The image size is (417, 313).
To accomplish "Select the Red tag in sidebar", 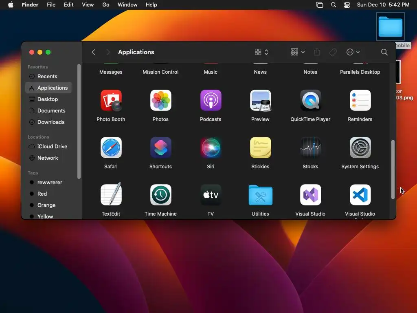I will (x=48, y=194).
